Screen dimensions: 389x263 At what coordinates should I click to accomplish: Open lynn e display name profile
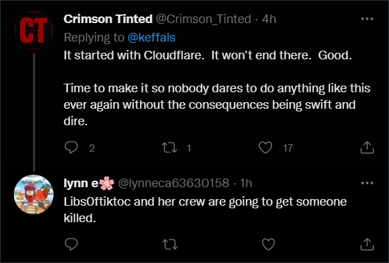88,183
